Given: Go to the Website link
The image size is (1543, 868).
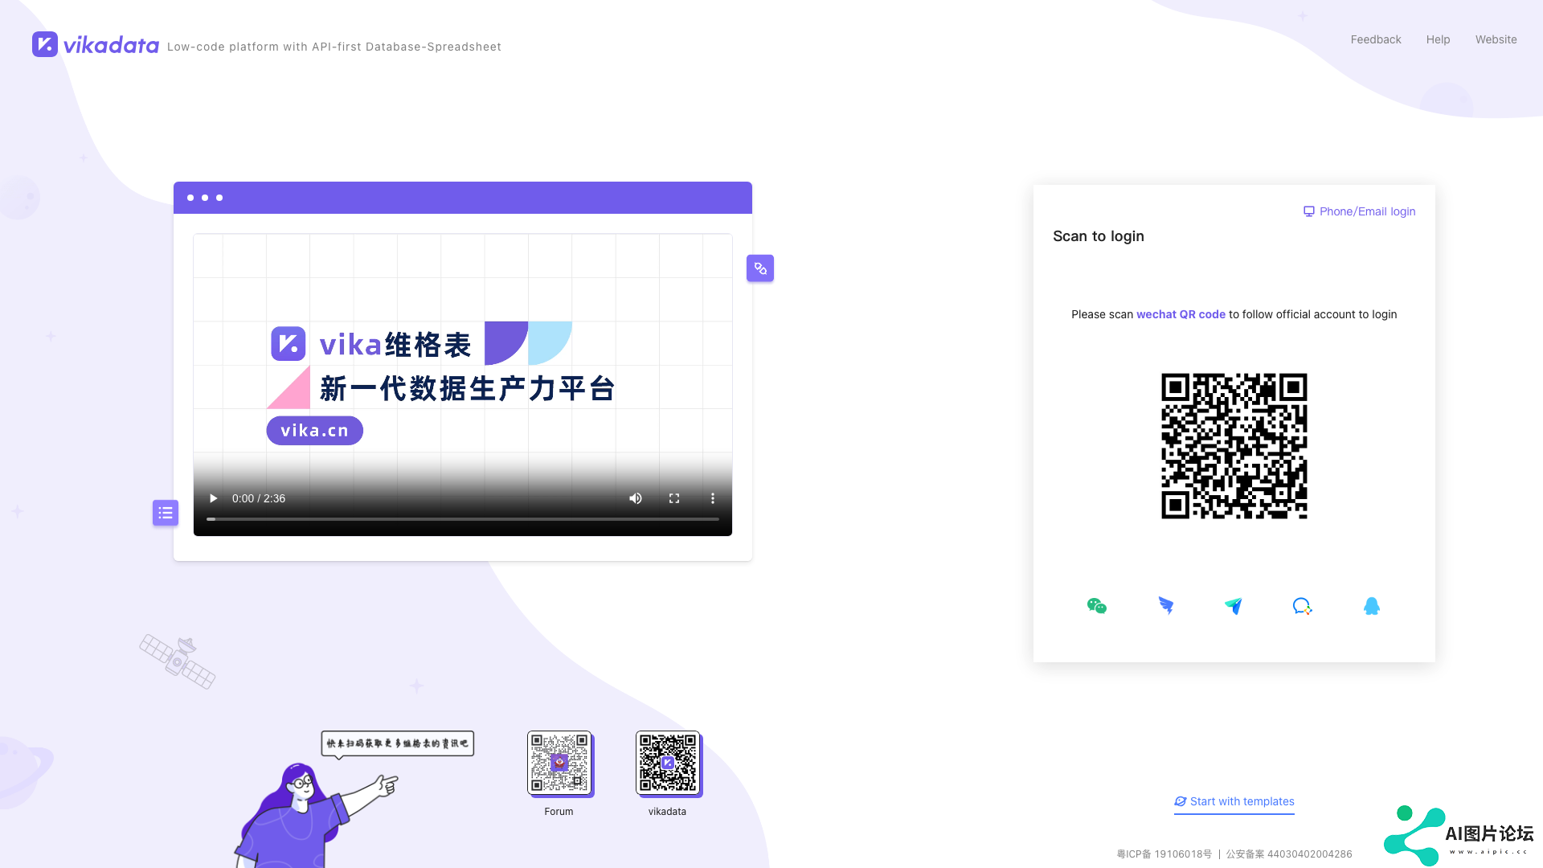Looking at the screenshot, I should click(x=1496, y=39).
